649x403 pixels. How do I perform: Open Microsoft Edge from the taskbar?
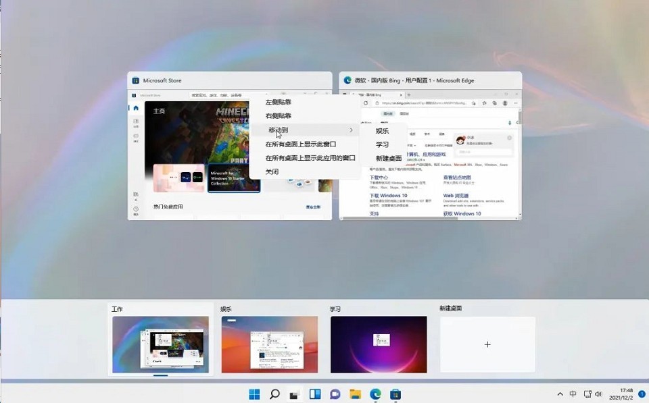375,394
